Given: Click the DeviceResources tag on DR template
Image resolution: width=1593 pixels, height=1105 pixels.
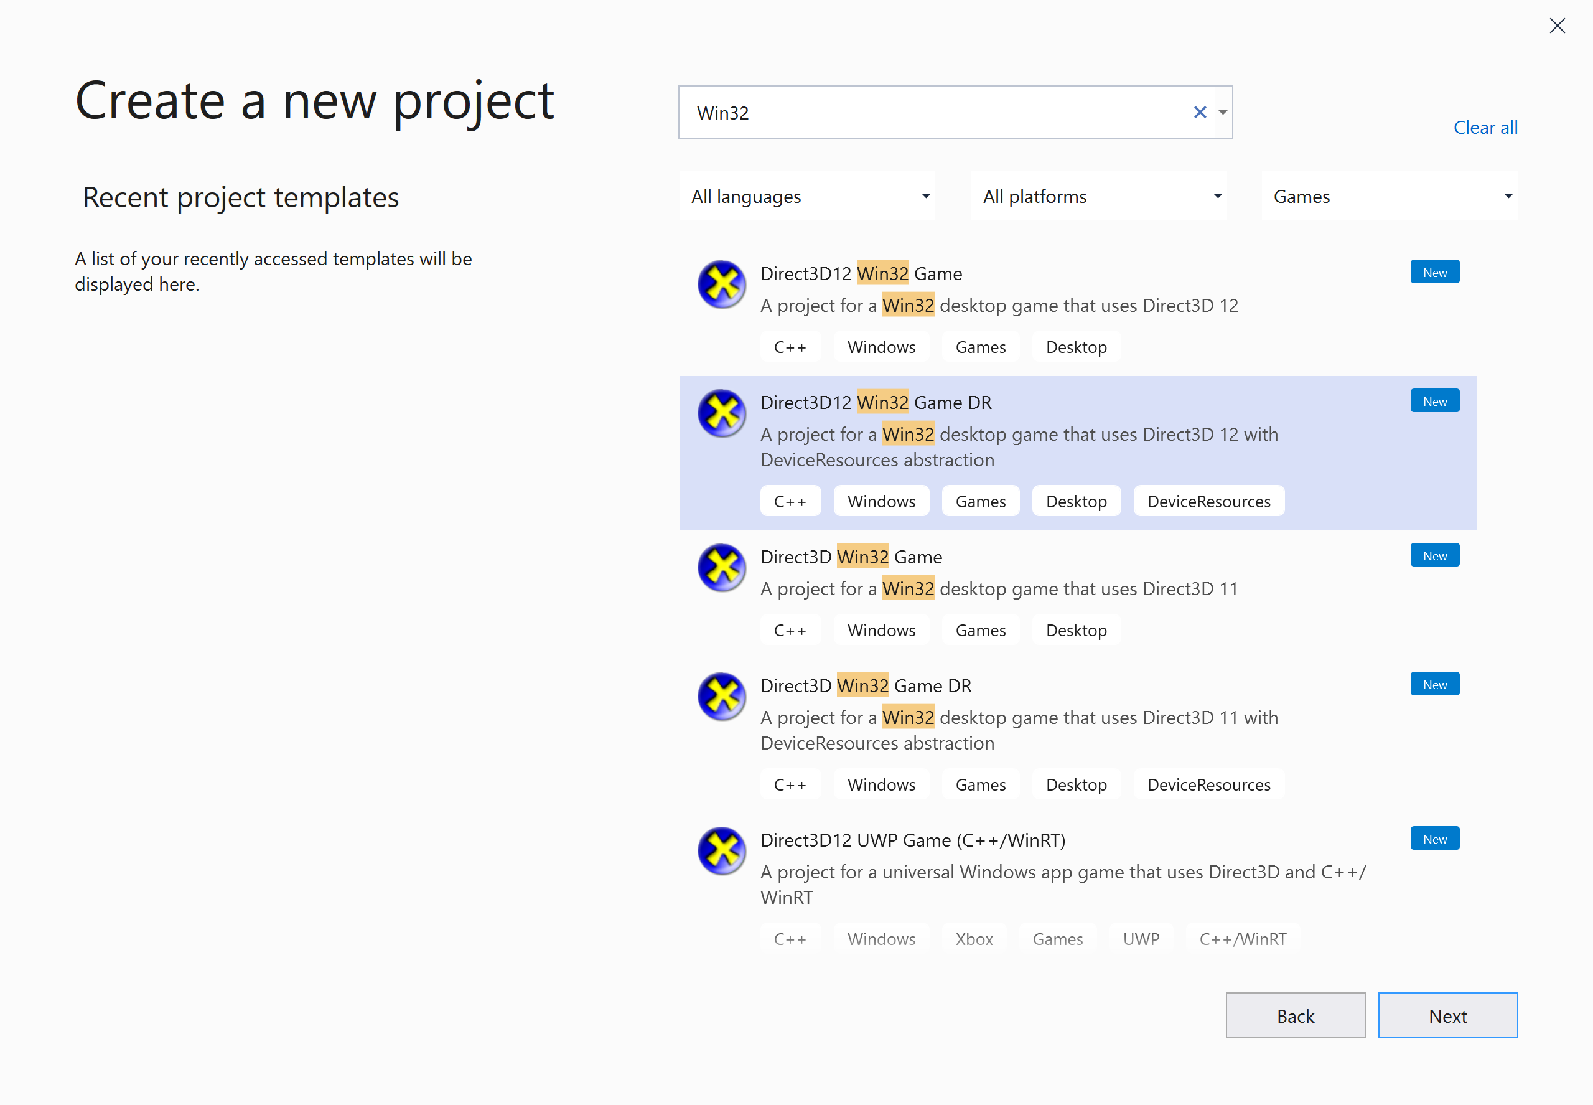Looking at the screenshot, I should (x=1207, y=501).
